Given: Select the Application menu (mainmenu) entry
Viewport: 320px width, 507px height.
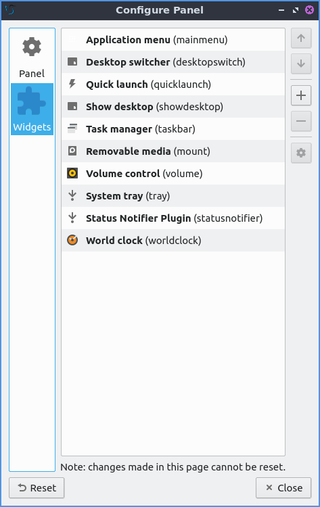Looking at the screenshot, I should 173,40.
